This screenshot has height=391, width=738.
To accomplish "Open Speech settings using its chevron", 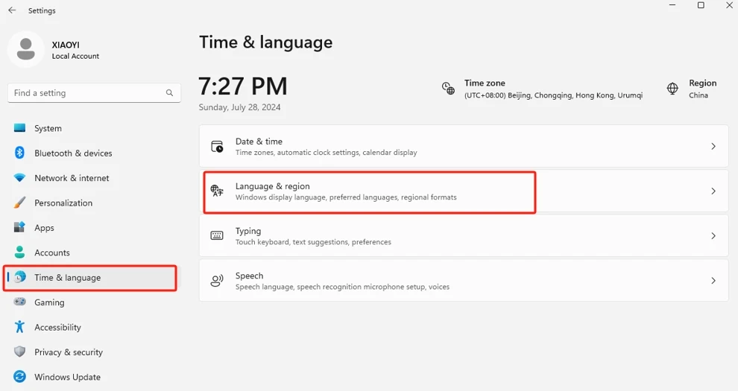I will pyautogui.click(x=713, y=281).
